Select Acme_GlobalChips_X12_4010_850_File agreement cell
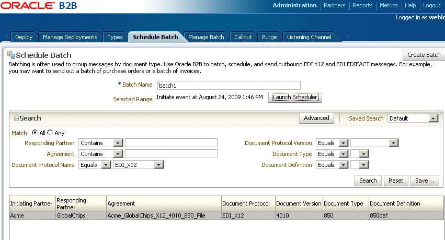 click(164, 215)
